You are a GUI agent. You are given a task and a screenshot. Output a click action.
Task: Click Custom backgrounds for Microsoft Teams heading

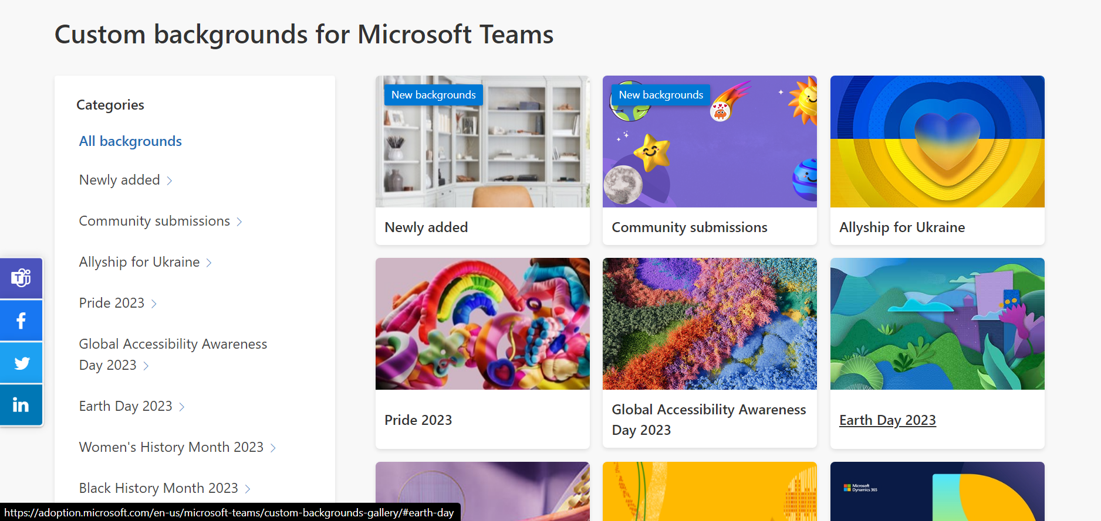(304, 35)
